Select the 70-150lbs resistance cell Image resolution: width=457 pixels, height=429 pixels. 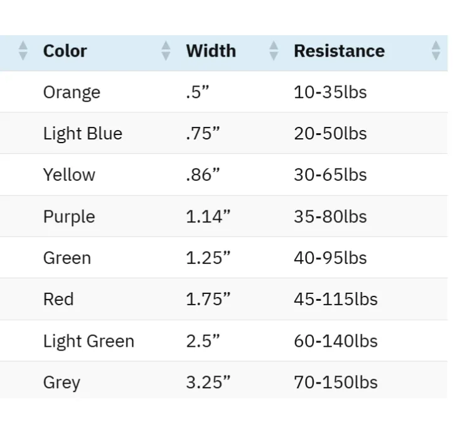[336, 383]
